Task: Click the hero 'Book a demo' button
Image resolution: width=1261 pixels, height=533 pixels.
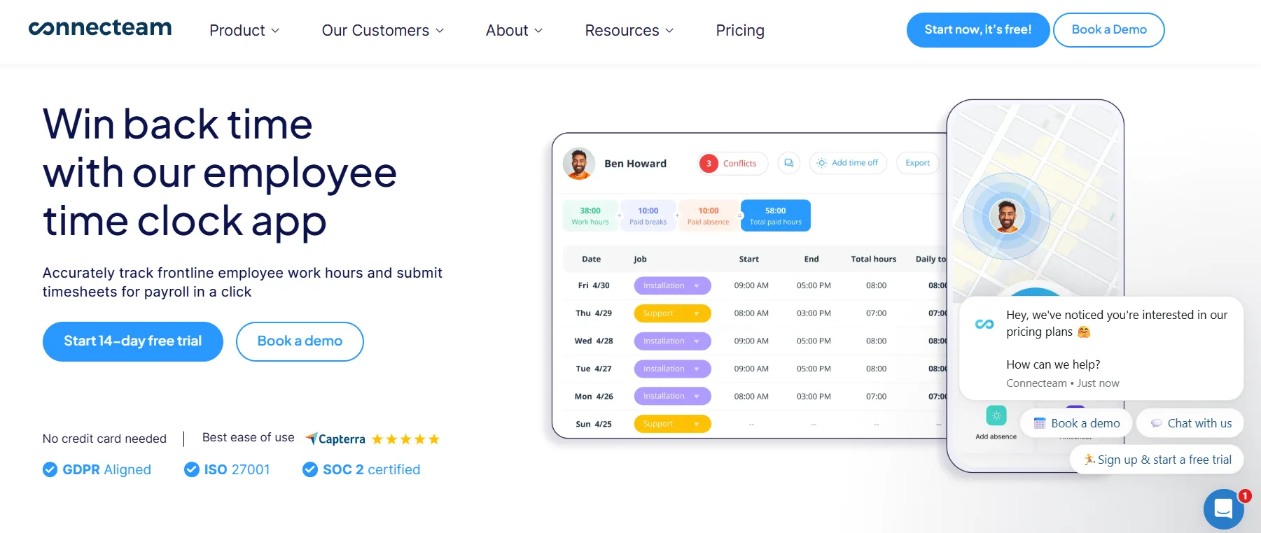Action: (300, 341)
